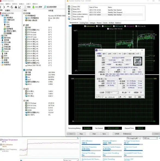Select DirectX node in left tree
The width and height of the screenshot is (160, 161).
pyautogui.click(x=6, y=51)
